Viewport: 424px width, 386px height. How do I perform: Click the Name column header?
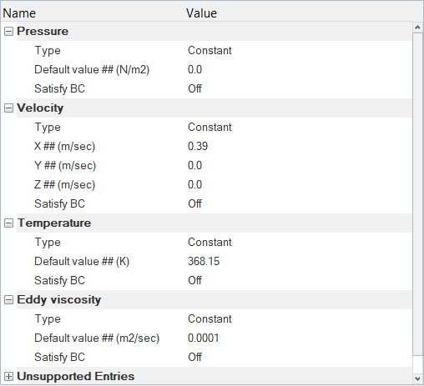[93, 13]
